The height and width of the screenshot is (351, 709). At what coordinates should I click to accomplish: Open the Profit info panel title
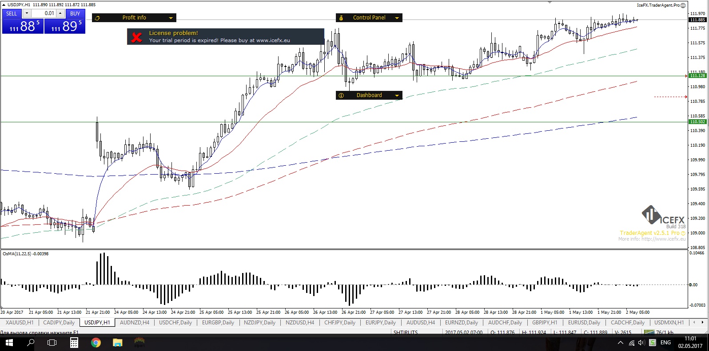click(134, 18)
